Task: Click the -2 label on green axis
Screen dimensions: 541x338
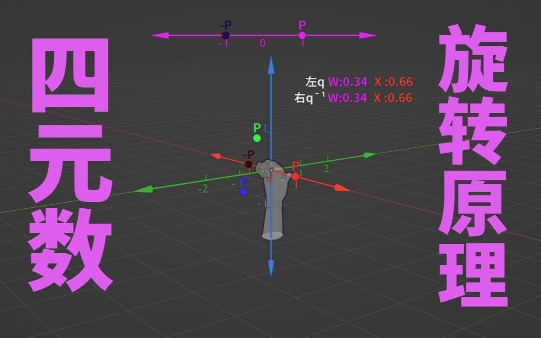Action: (x=203, y=188)
